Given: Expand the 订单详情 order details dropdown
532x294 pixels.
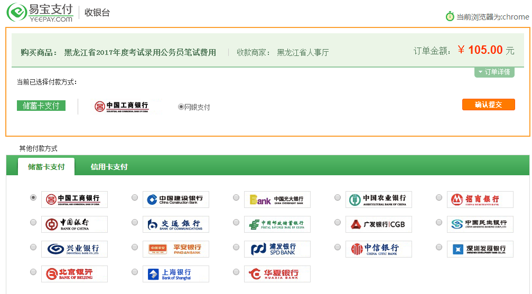Looking at the screenshot, I should coord(494,72).
